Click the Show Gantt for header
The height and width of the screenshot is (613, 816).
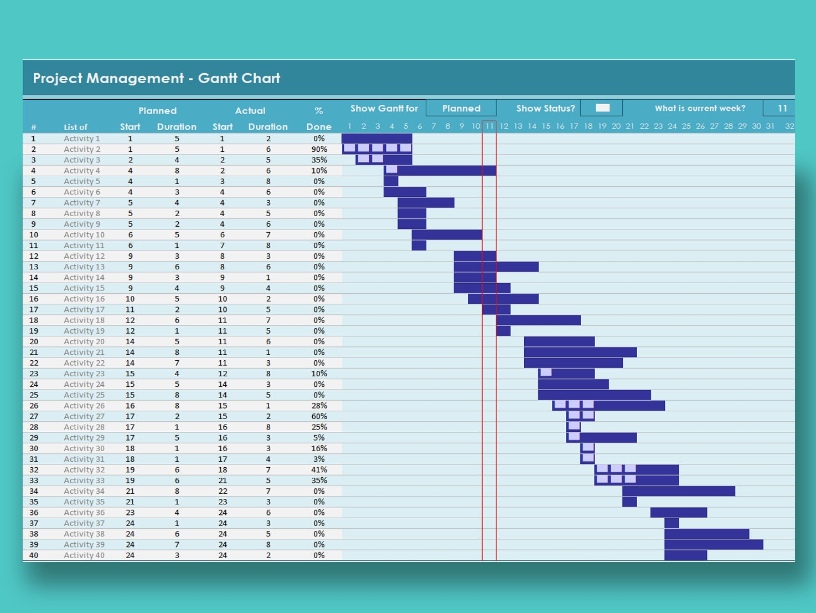(x=385, y=108)
